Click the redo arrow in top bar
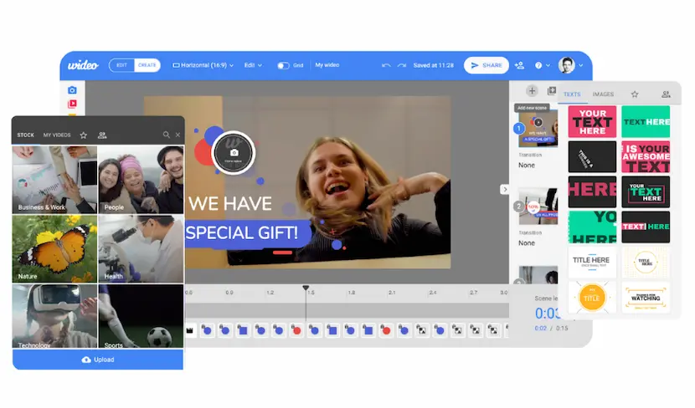 coord(401,65)
